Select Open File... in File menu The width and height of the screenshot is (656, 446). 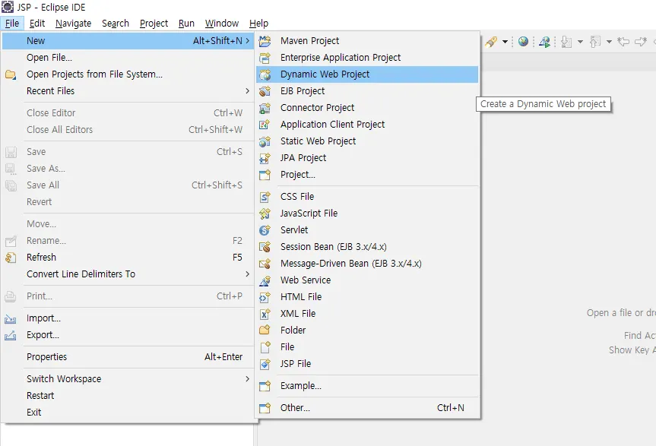pyautogui.click(x=128, y=58)
